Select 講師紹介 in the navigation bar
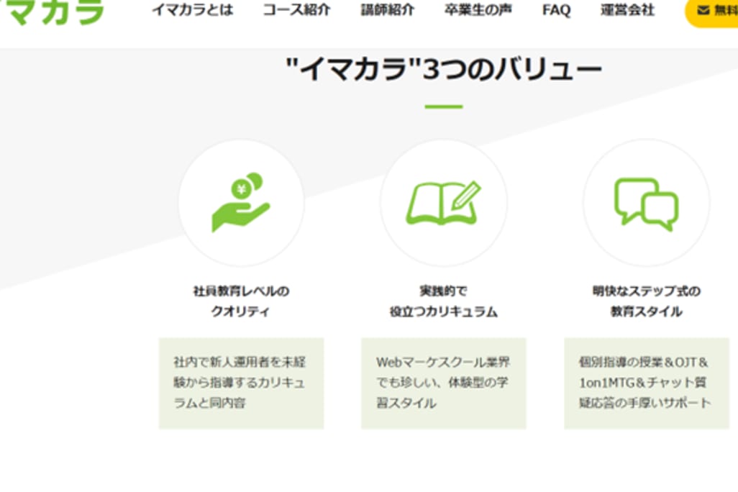Screen dimensions: 738x492 (x=388, y=11)
